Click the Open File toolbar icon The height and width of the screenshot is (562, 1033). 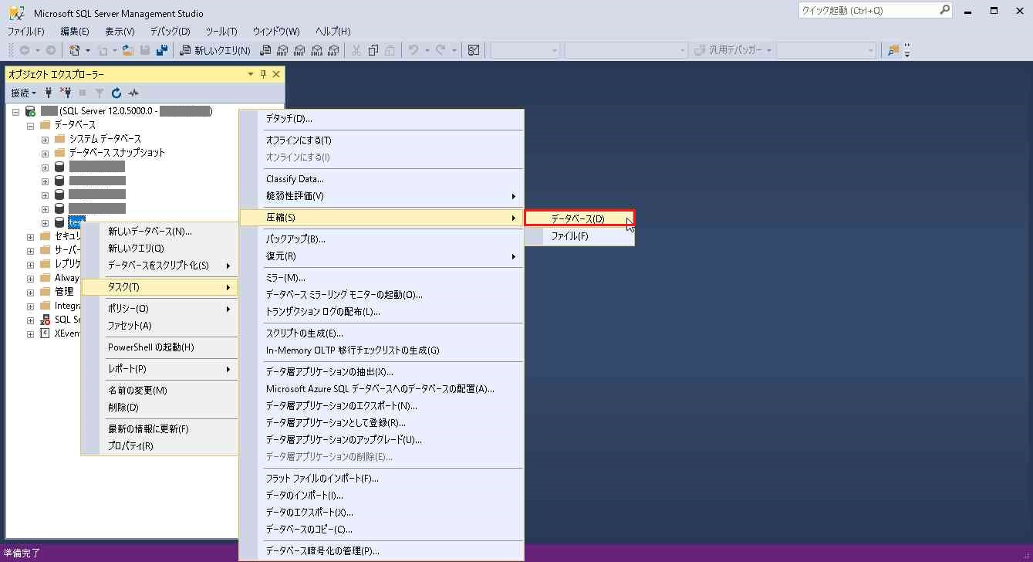point(128,50)
